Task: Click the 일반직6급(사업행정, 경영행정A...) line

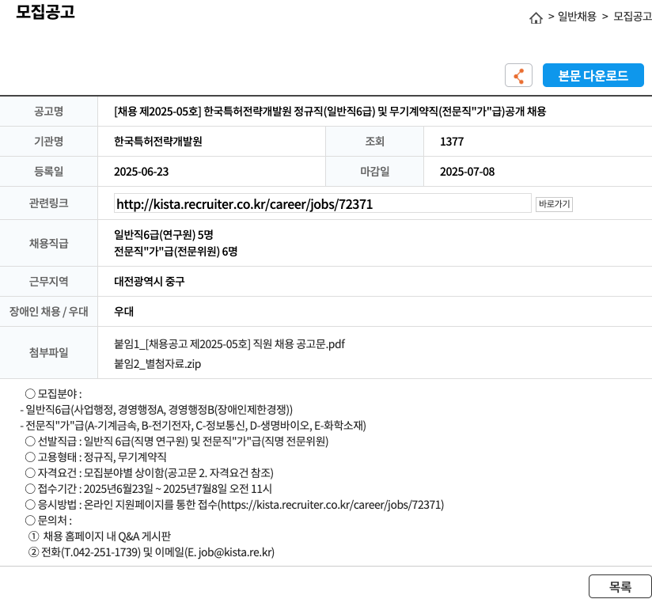Action: pyautogui.click(x=157, y=410)
